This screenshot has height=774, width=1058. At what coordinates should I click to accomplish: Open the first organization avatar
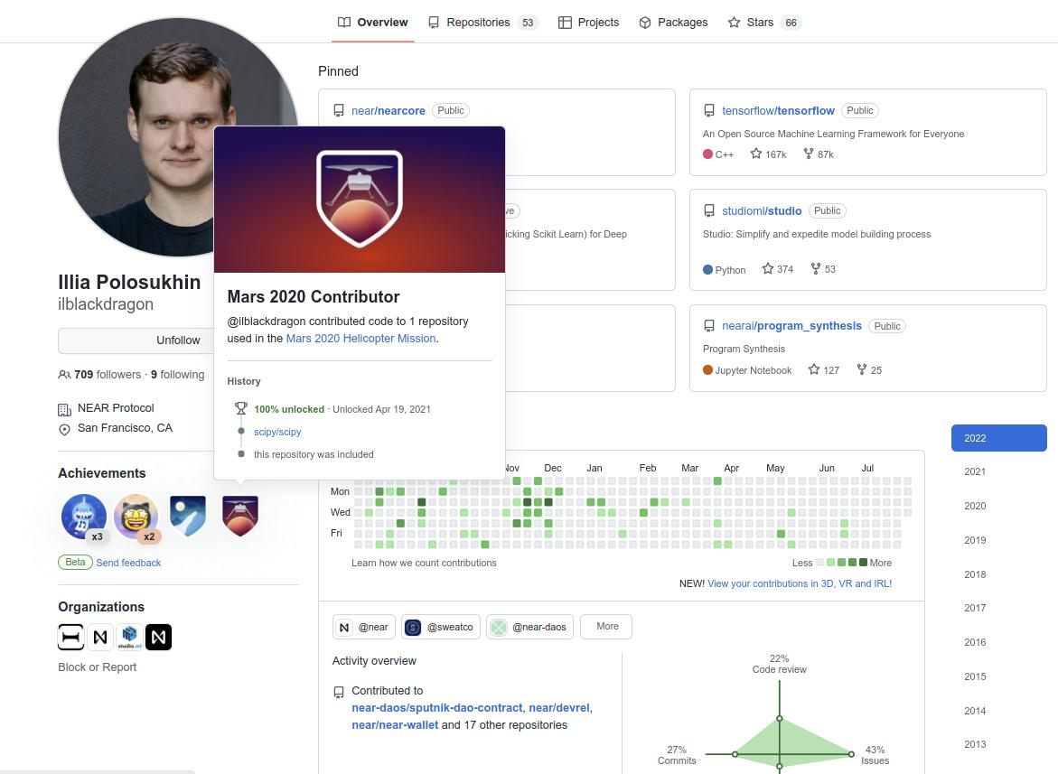(x=70, y=637)
